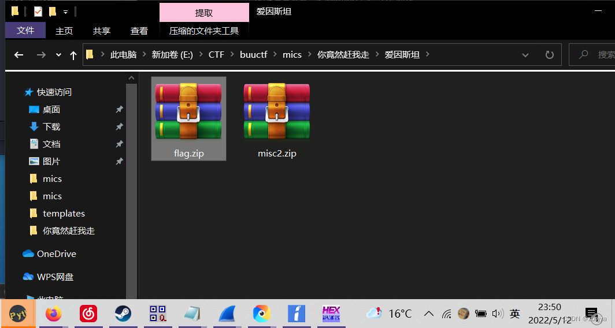This screenshot has width=615, height=328.
Task: Open the 提取 contextual tab
Action: 204,13
